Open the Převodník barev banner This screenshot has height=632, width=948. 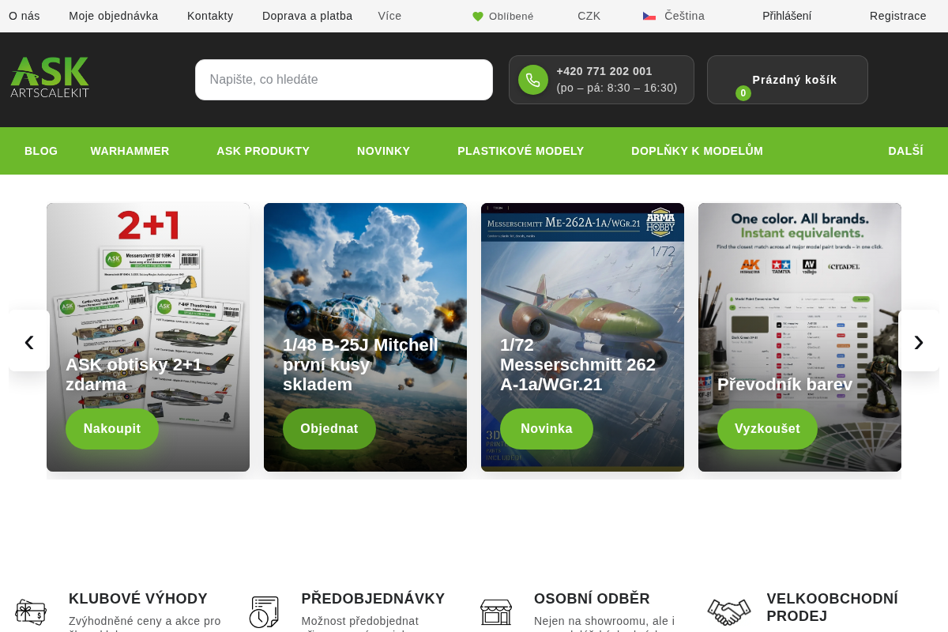pyautogui.click(x=799, y=337)
